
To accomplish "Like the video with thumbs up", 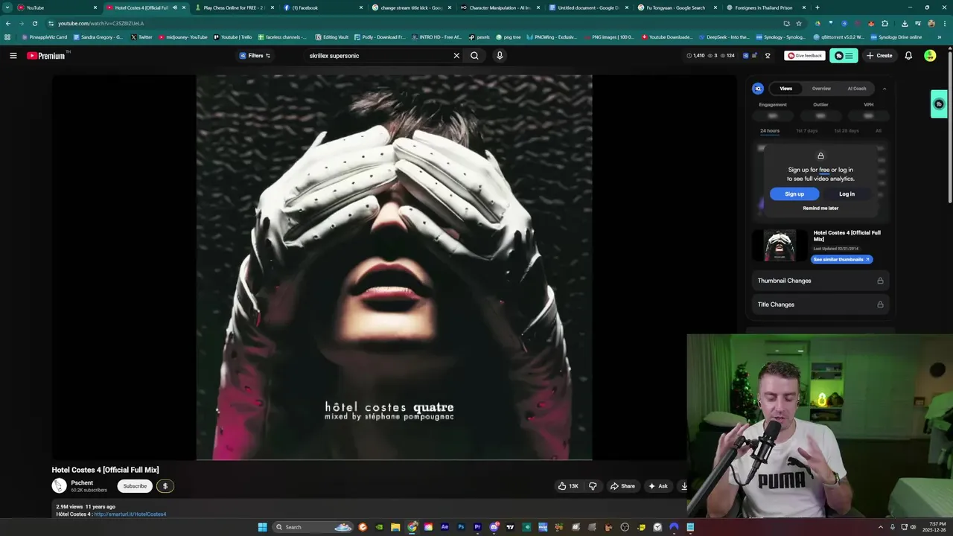I will 568,486.
